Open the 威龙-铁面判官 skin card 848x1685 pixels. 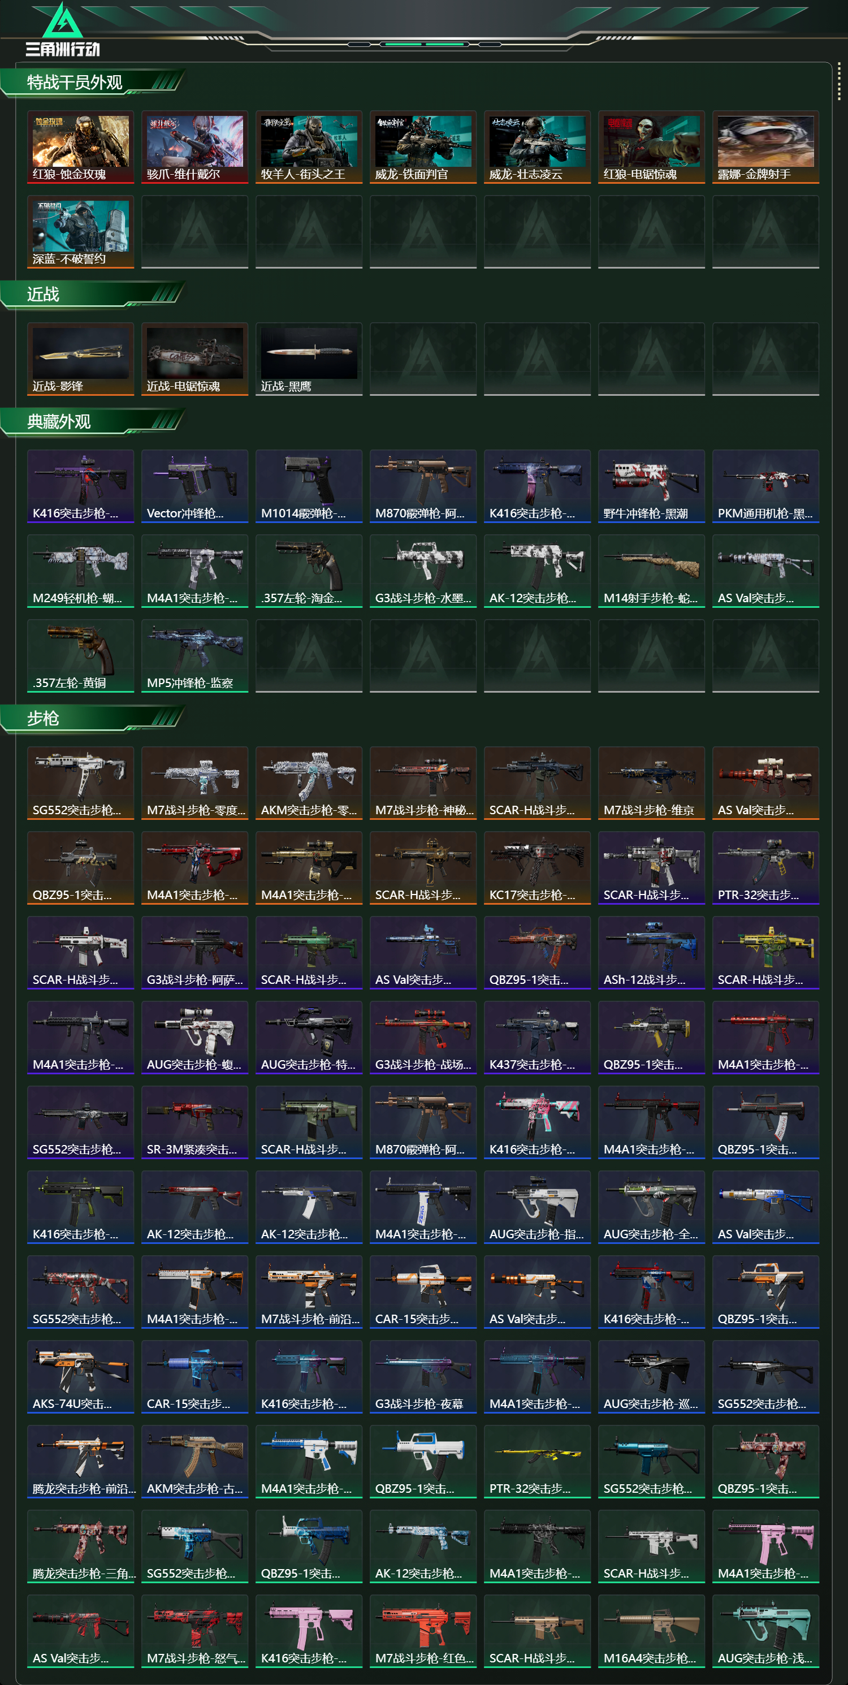pos(423,147)
